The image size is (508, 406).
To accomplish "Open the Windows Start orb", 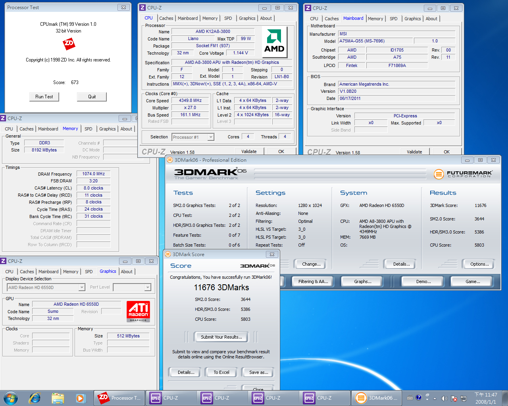I will click(x=11, y=398).
